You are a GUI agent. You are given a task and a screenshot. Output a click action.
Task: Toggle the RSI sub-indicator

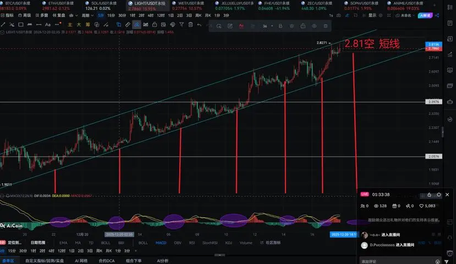pyautogui.click(x=192, y=243)
